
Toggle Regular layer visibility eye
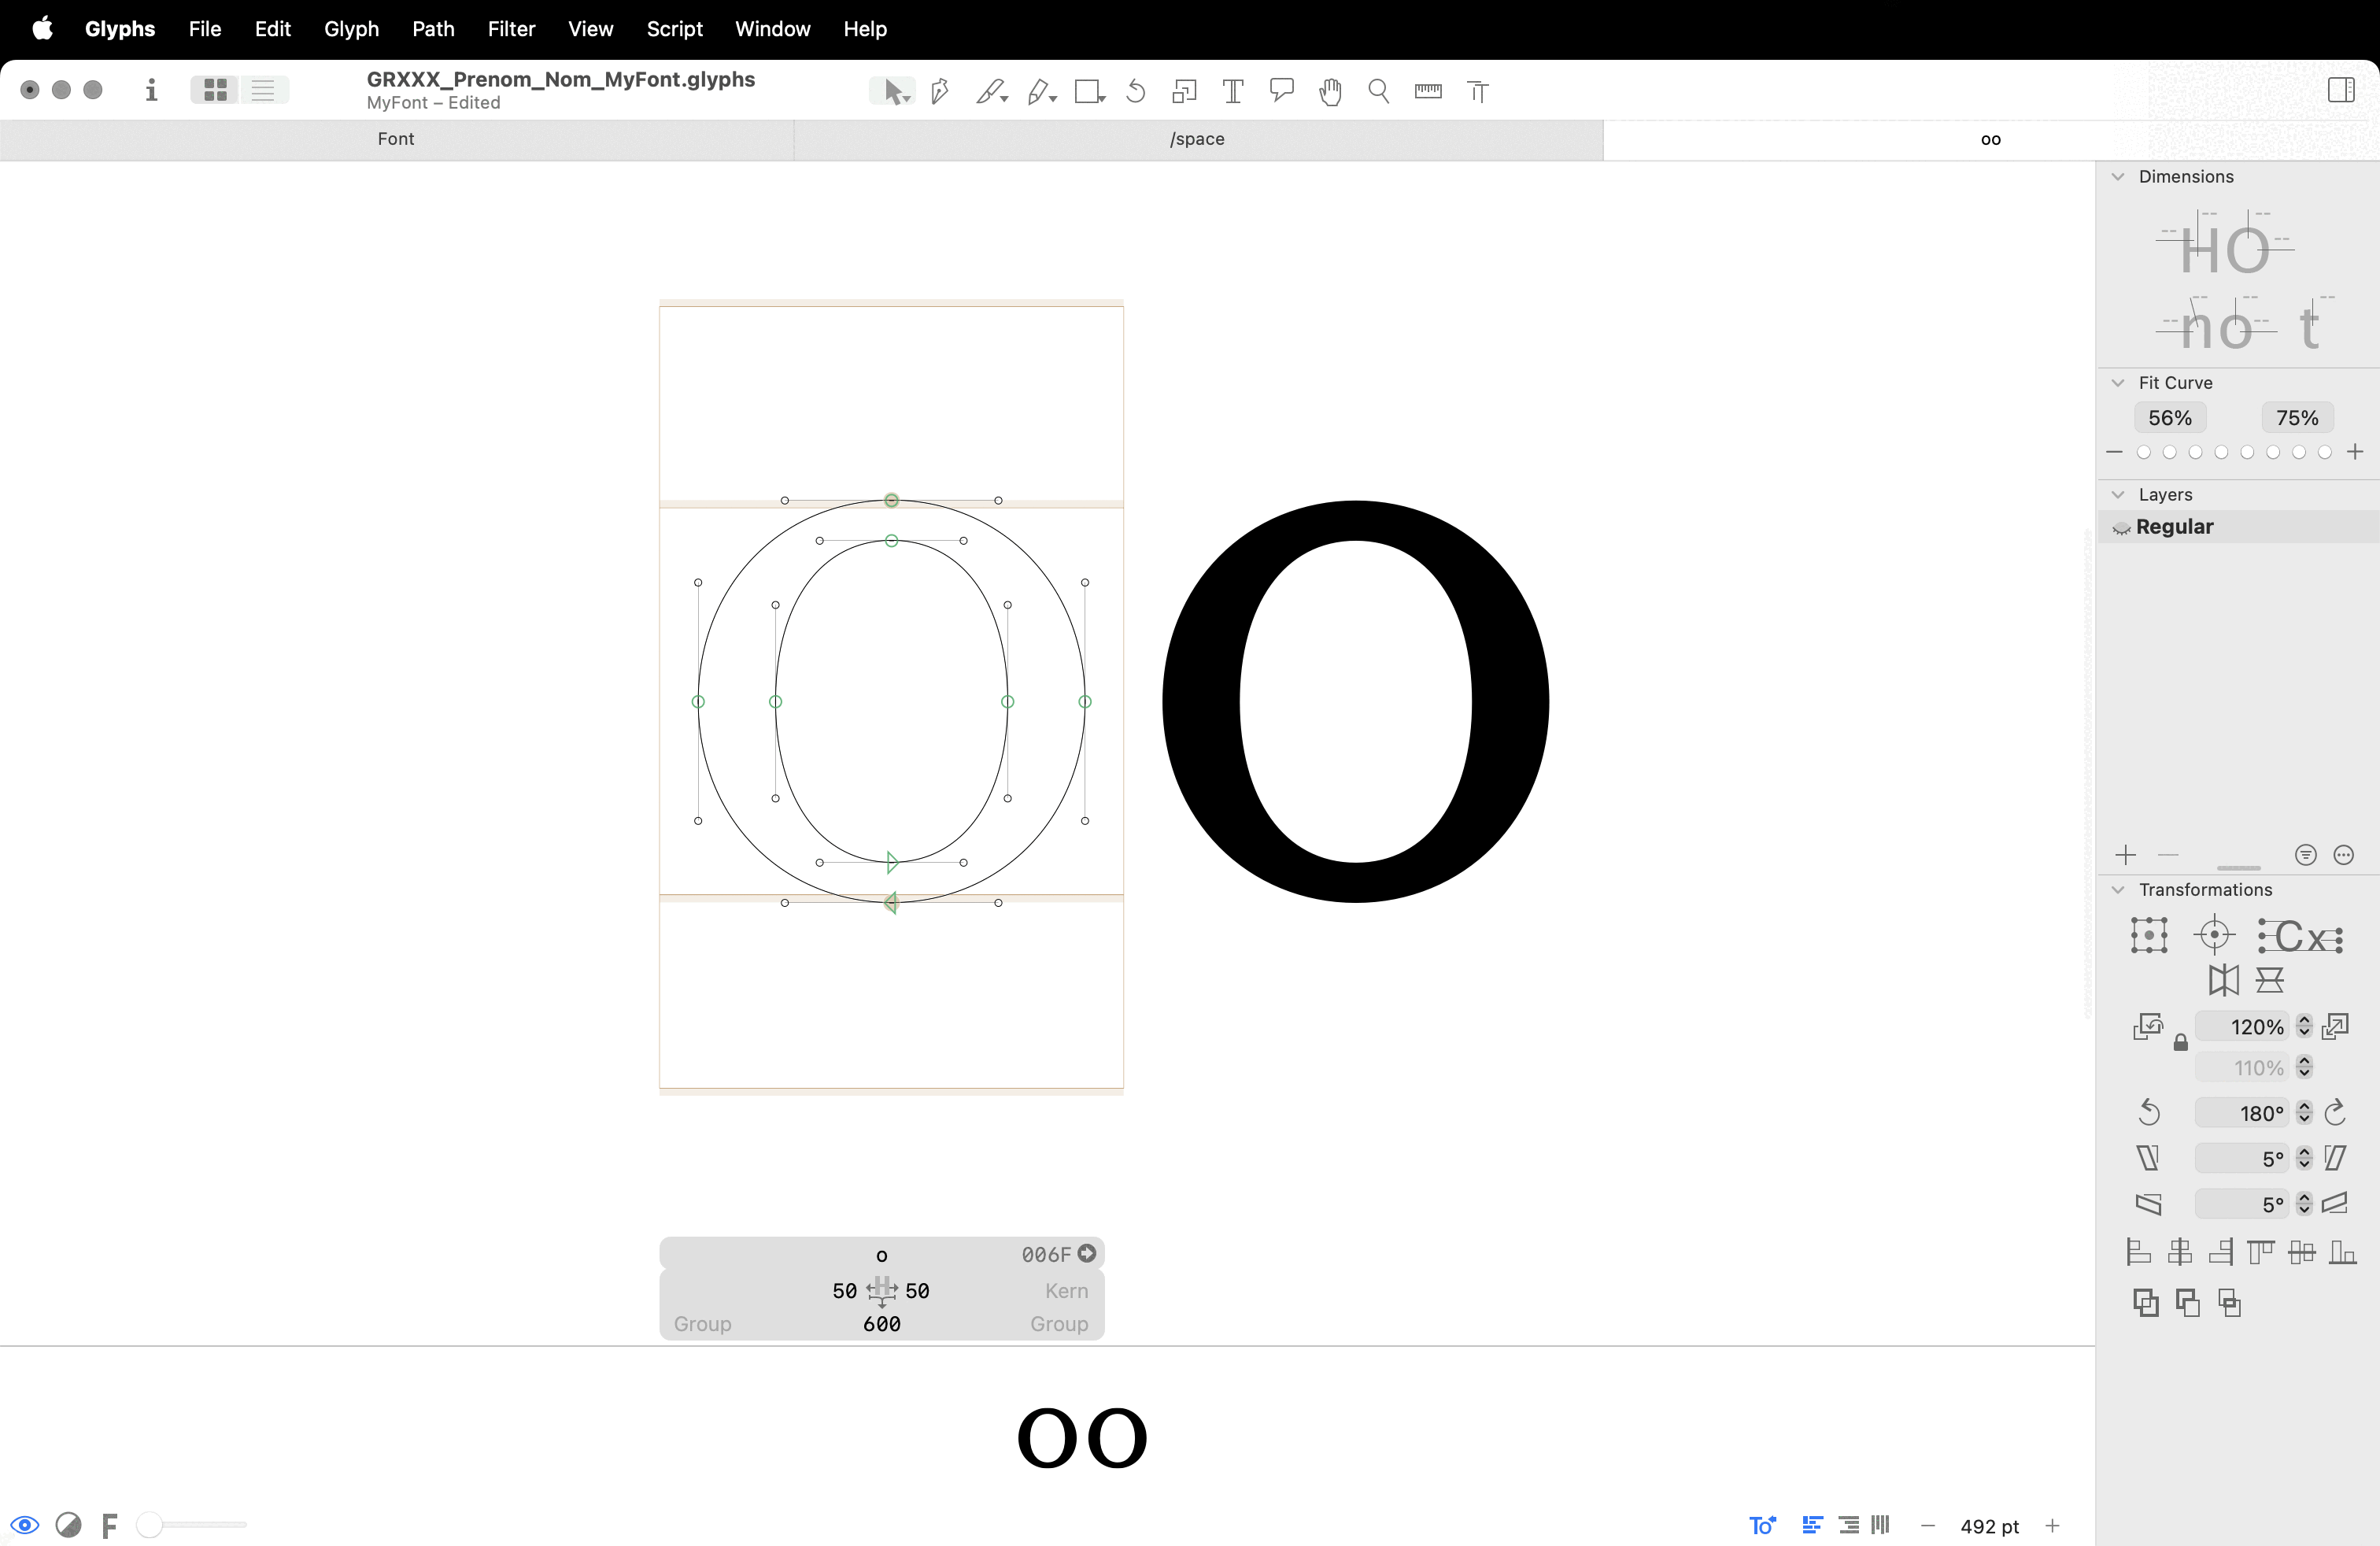pos(2121,527)
